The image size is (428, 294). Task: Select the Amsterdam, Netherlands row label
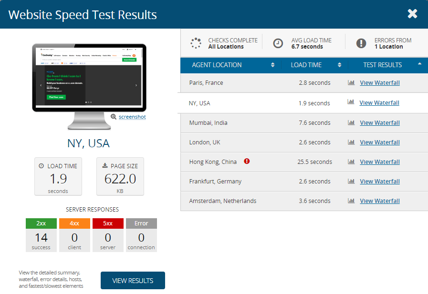223,201
